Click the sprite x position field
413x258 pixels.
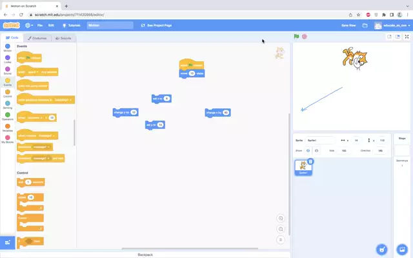tap(356, 141)
